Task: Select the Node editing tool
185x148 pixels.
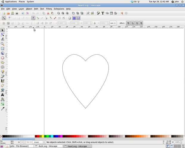Action: (x=3, y=35)
